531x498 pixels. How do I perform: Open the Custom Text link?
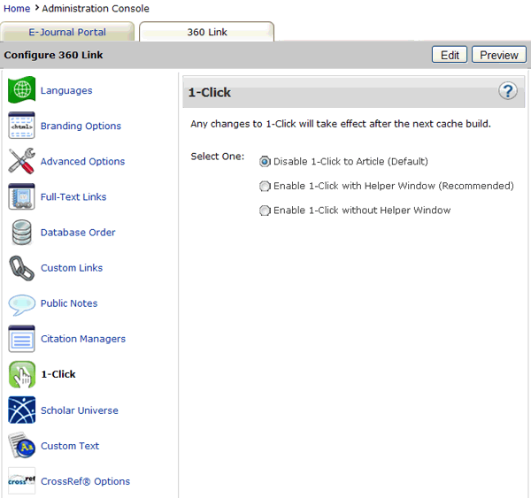pyautogui.click(x=70, y=446)
